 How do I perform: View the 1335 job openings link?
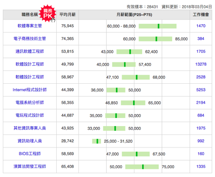(201, 167)
